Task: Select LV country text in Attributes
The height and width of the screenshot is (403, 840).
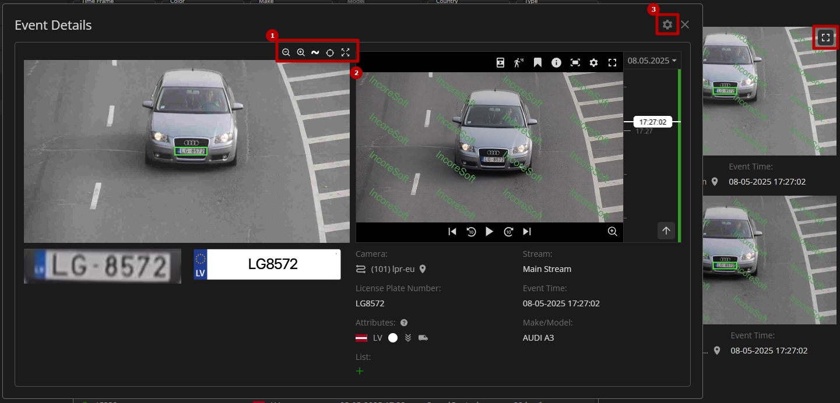Action: point(378,338)
